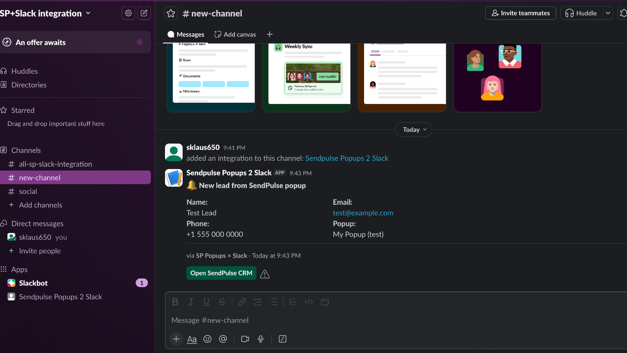Click Add canvas tab
This screenshot has width=627, height=353.
click(235, 35)
